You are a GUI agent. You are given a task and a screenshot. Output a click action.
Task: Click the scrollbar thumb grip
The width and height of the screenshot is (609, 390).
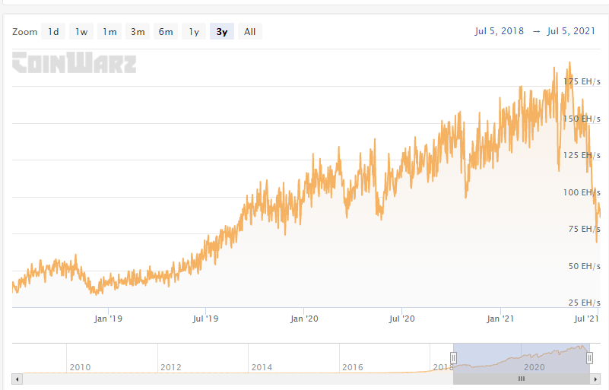pyautogui.click(x=522, y=378)
